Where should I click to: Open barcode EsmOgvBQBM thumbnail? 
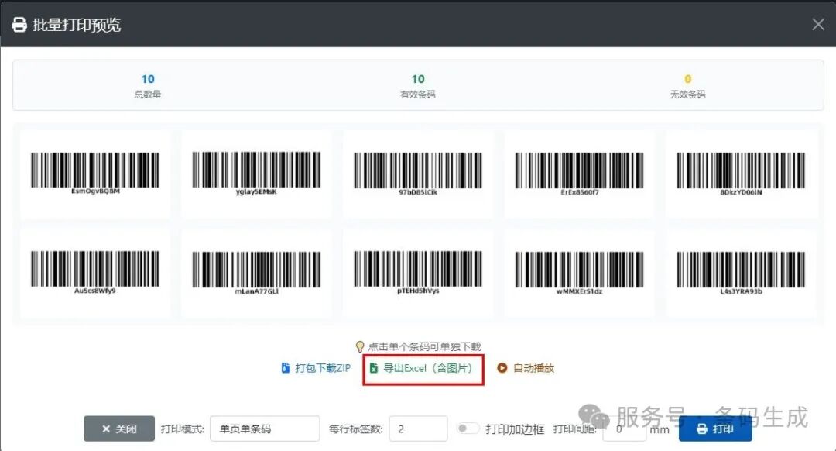95,174
